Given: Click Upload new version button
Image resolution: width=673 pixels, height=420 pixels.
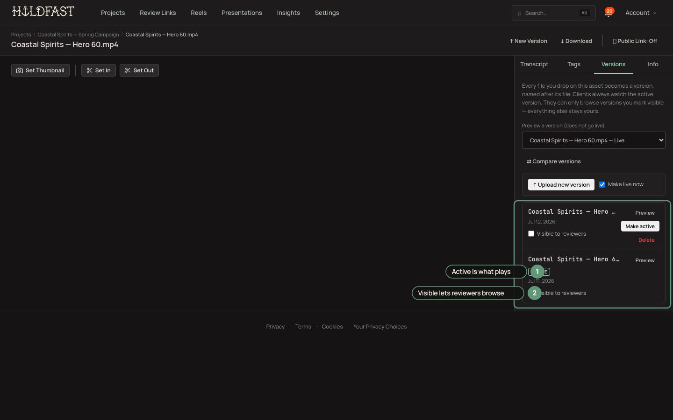Looking at the screenshot, I should click(561, 185).
